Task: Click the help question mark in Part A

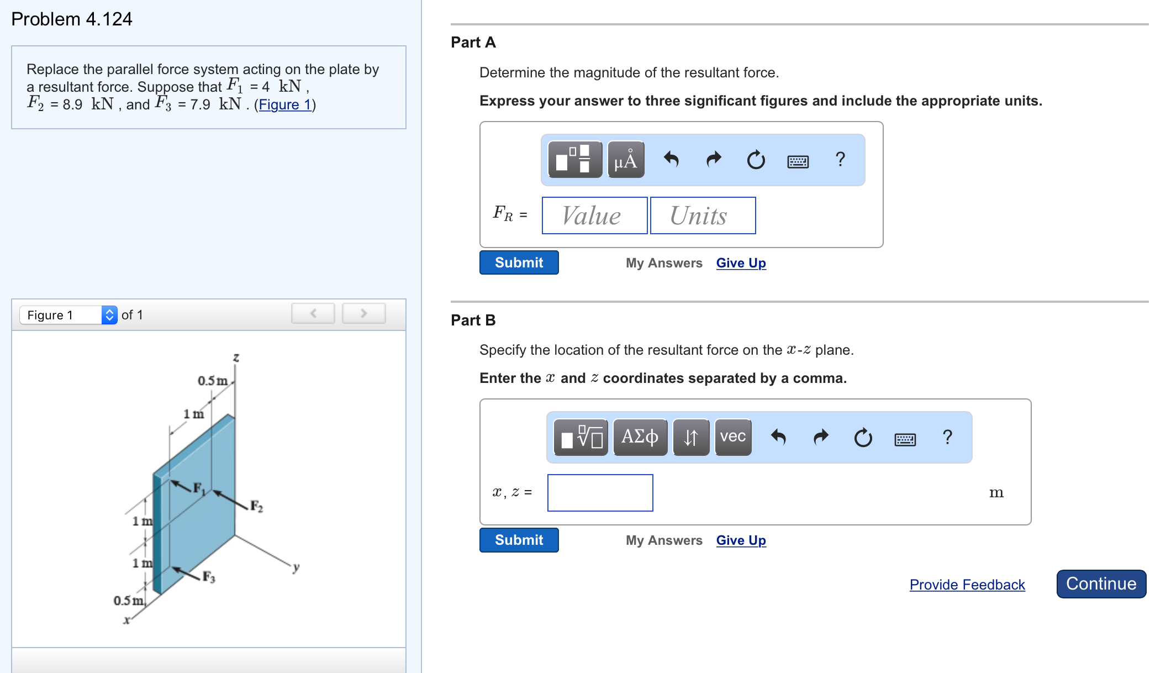Action: 840,160
